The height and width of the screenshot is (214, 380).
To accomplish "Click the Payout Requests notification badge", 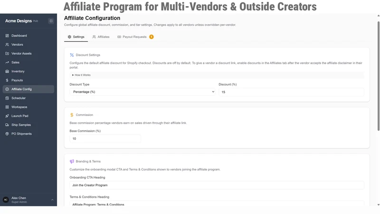I will click(152, 37).
